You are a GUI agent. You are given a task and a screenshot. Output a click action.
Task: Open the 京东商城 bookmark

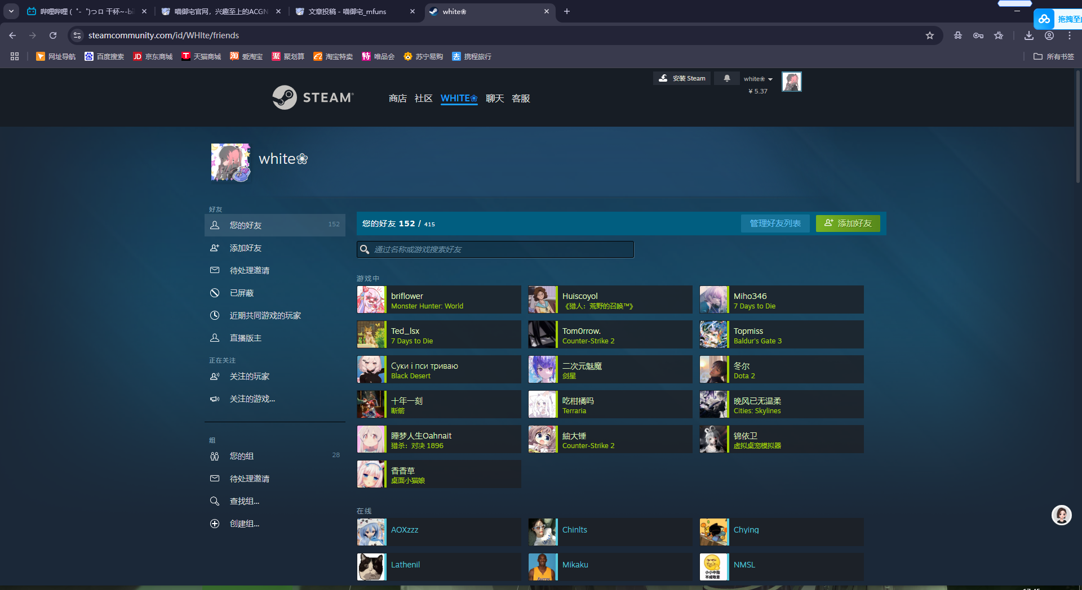[153, 56]
